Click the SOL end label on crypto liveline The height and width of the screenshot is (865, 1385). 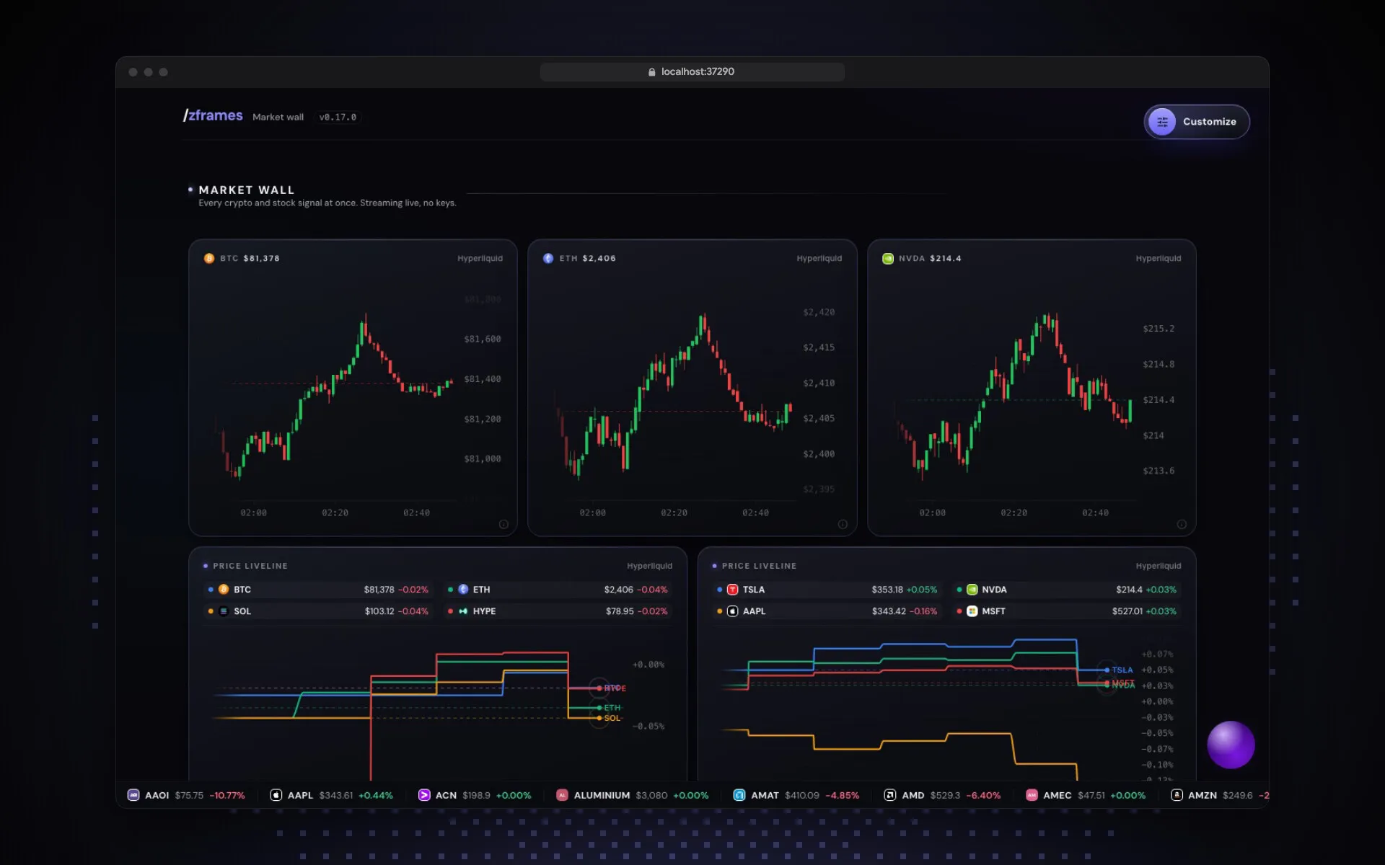point(612,718)
